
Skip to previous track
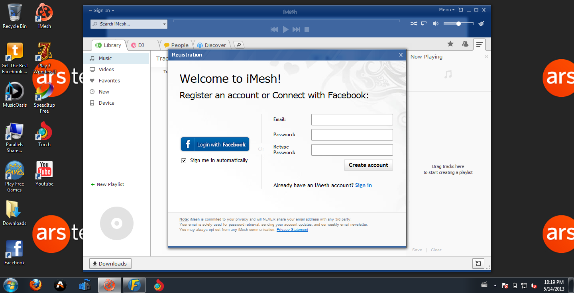(x=274, y=29)
